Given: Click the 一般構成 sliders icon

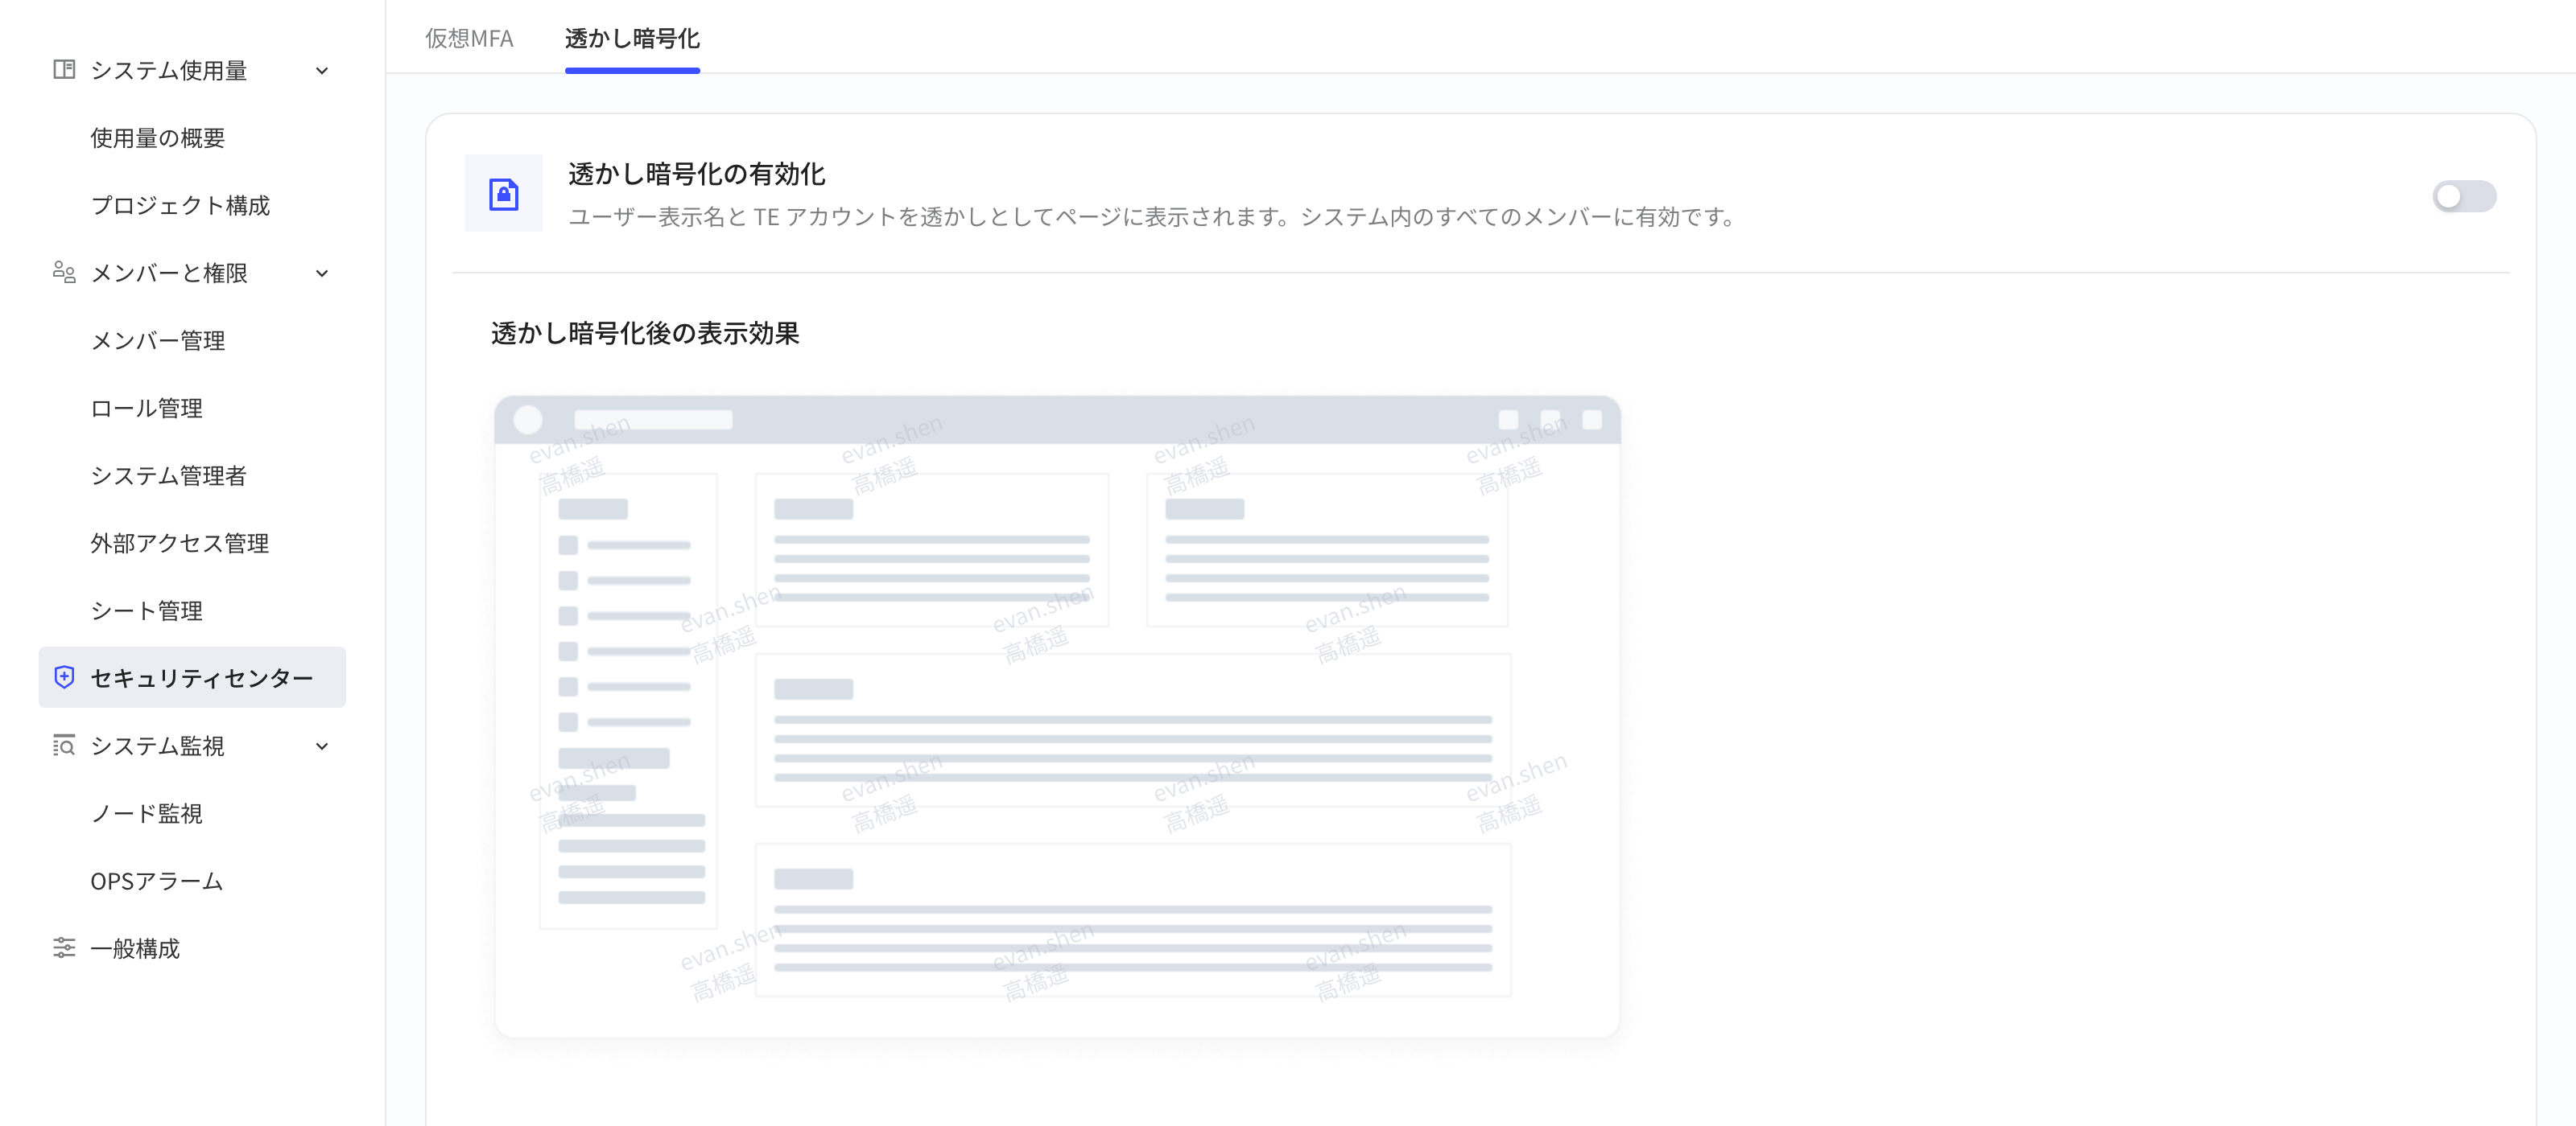Looking at the screenshot, I should [x=64, y=947].
